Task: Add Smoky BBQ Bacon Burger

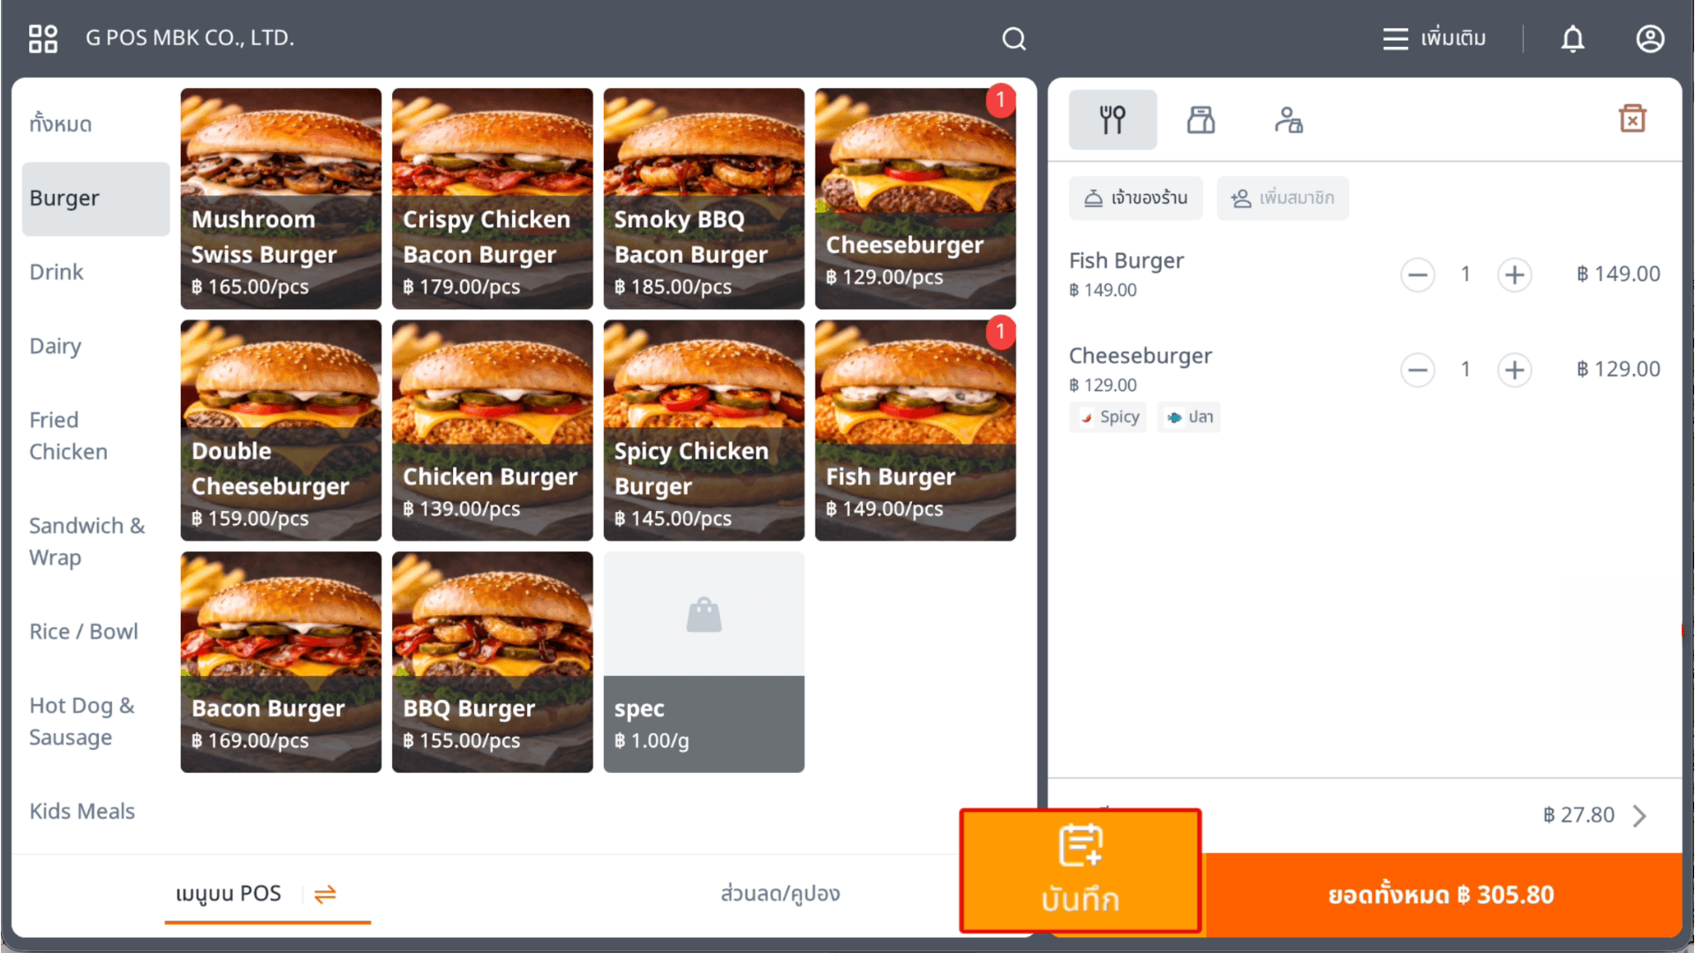Action: coord(704,199)
